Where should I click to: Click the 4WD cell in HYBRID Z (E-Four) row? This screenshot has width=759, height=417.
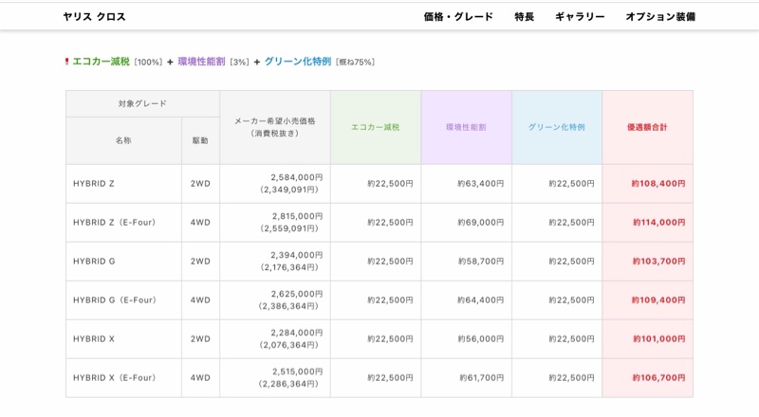click(x=200, y=223)
